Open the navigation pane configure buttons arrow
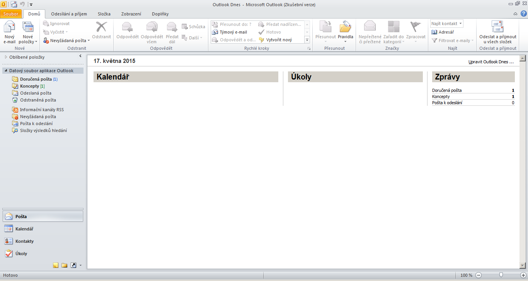Image resolution: width=528 pixels, height=281 pixels. (80, 265)
